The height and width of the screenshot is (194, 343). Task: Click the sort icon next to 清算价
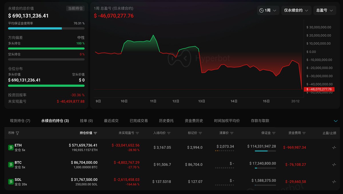232,133
